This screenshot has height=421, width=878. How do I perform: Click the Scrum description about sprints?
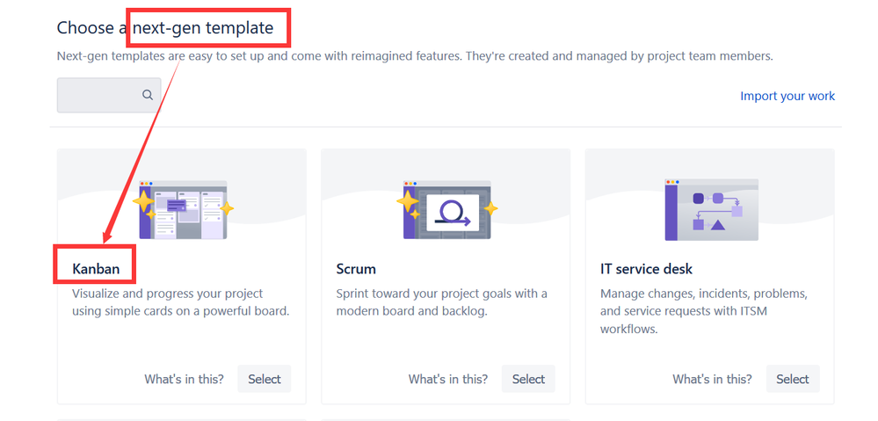point(441,302)
